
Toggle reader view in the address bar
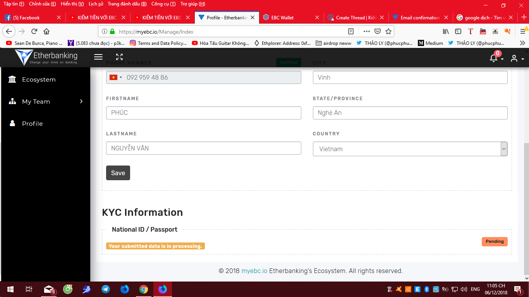[x=351, y=31]
